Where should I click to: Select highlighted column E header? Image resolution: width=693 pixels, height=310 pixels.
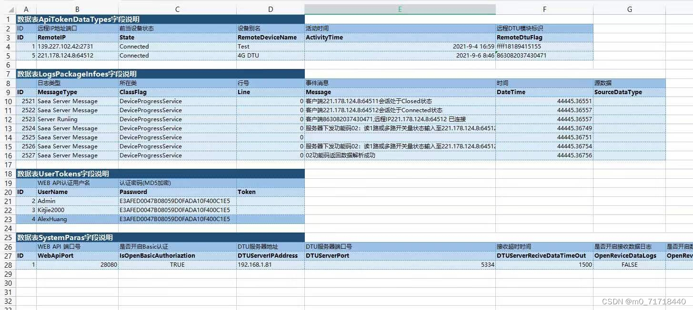point(400,10)
